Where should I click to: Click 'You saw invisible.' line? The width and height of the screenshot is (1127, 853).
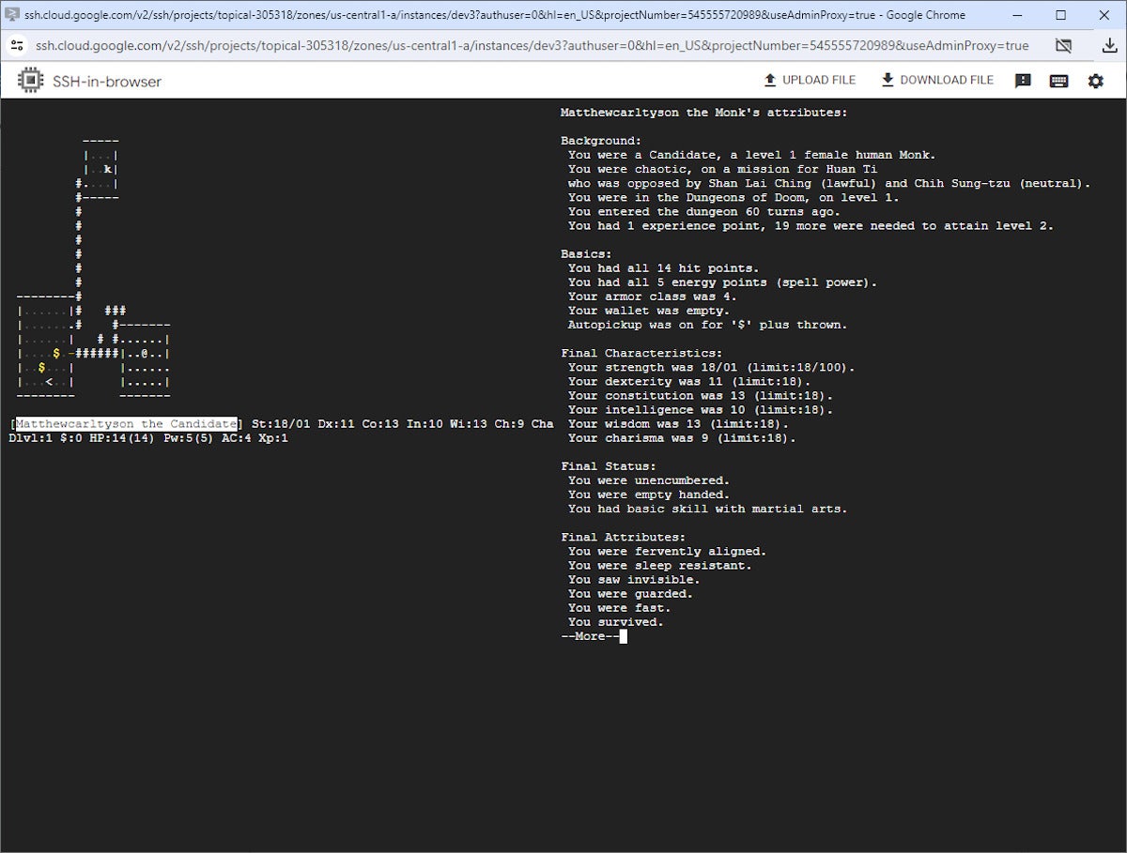coord(635,580)
